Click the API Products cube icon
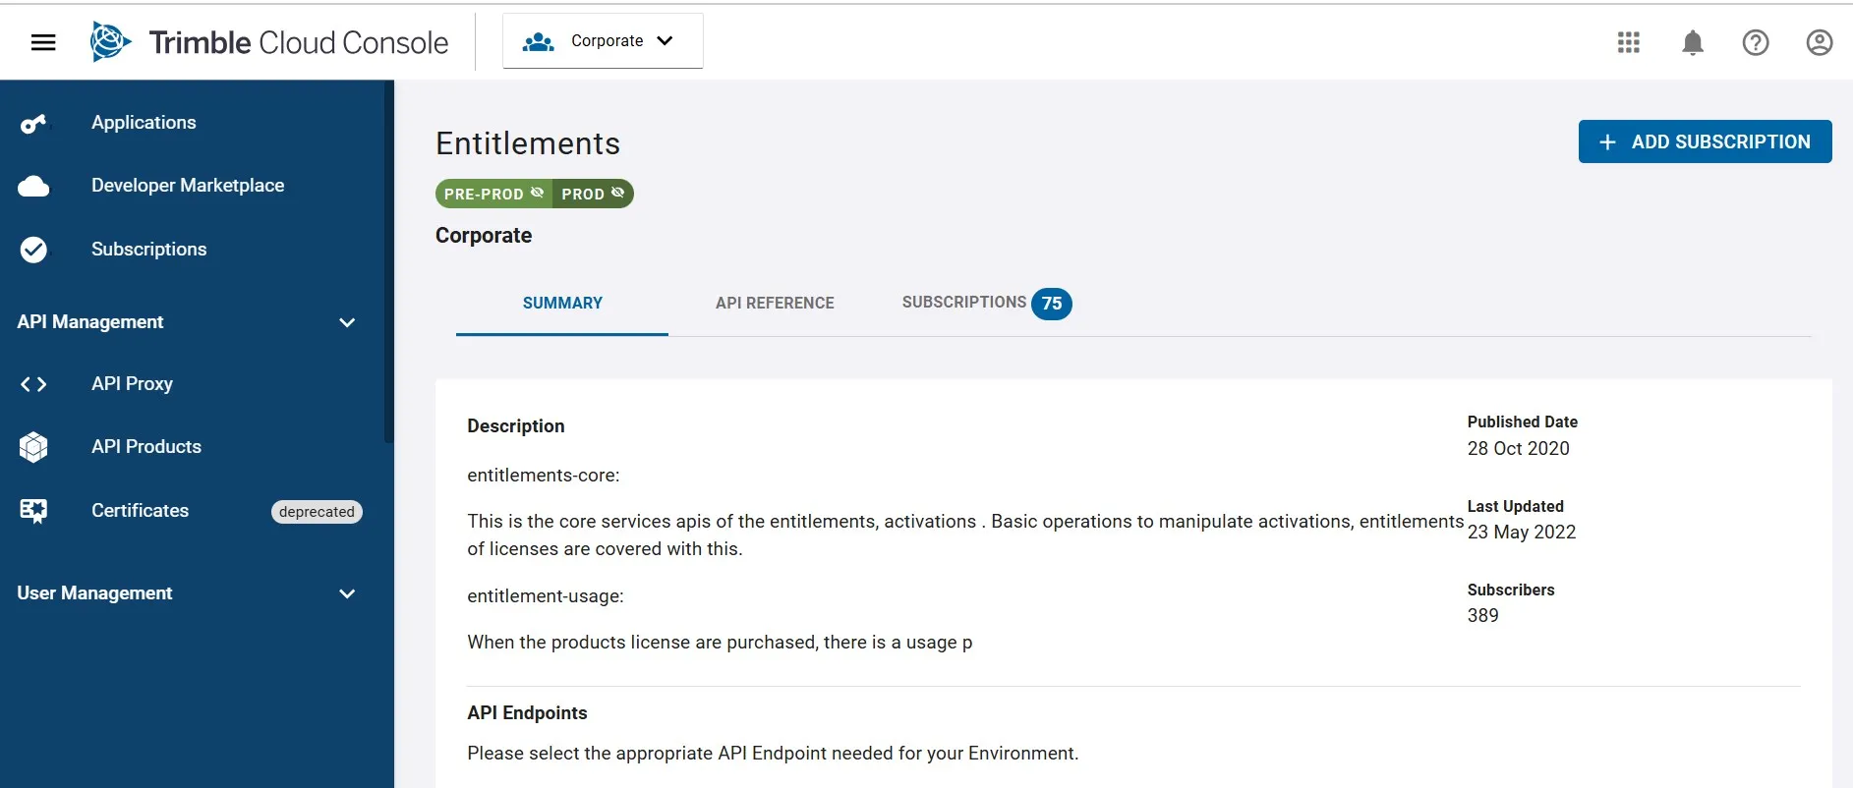This screenshot has height=788, width=1853. coord(33,447)
